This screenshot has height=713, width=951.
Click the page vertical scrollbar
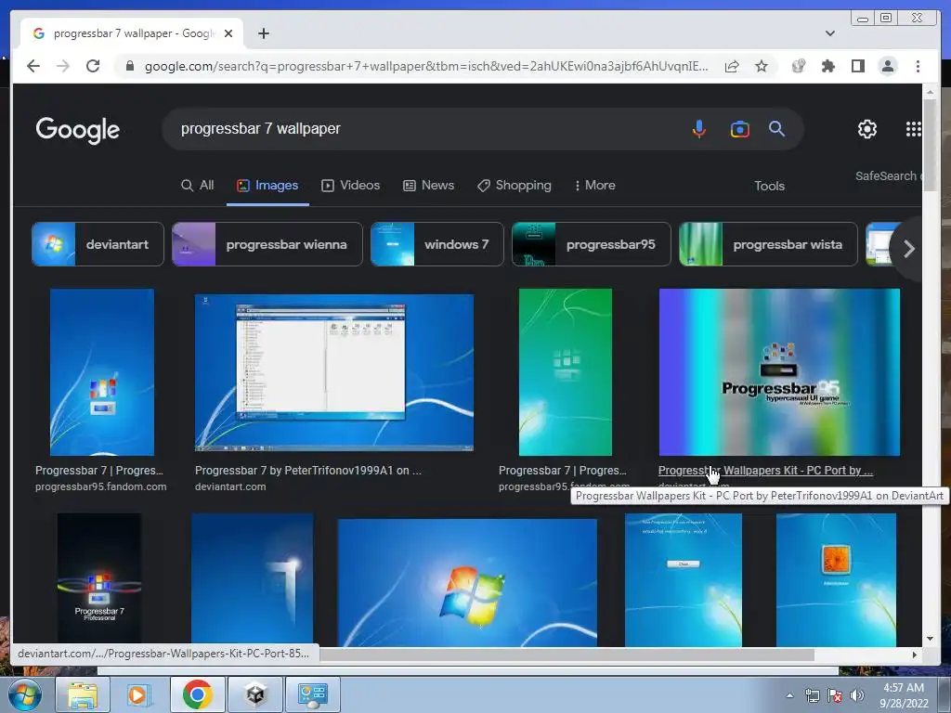click(931, 146)
